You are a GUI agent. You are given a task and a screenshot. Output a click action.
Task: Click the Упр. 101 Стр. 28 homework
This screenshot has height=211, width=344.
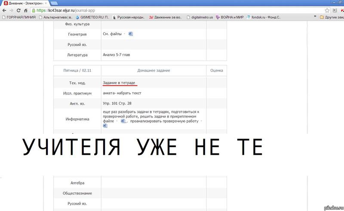tap(117, 103)
